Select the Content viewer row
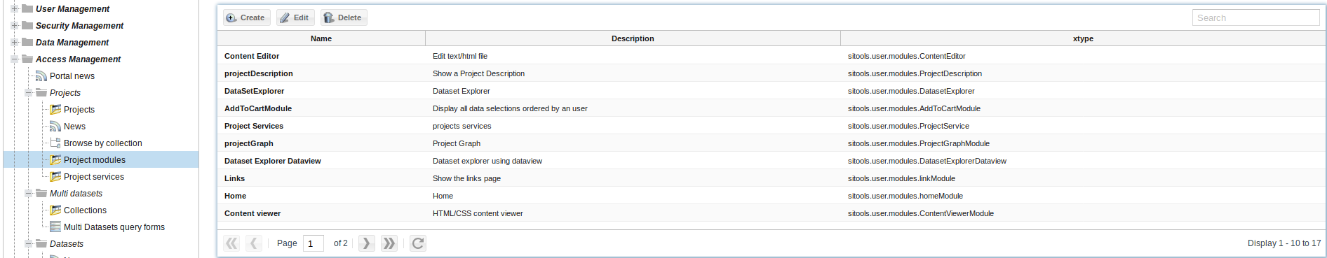The width and height of the screenshot is (1327, 258). [x=772, y=213]
